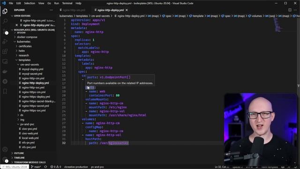The width and height of the screenshot is (300, 169).
Task: Close the nginx-http-deploy.yml tab
Action: [127, 10]
